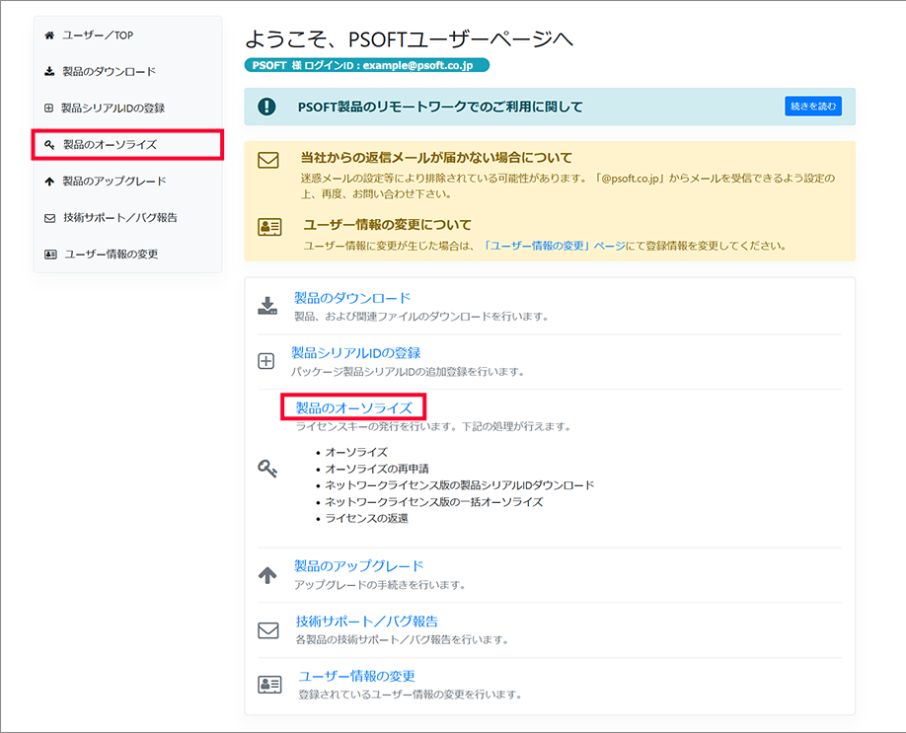The image size is (906, 733).
Task: Click the ようこそ、PSOFTユーザーページへ title
Action: click(x=410, y=39)
